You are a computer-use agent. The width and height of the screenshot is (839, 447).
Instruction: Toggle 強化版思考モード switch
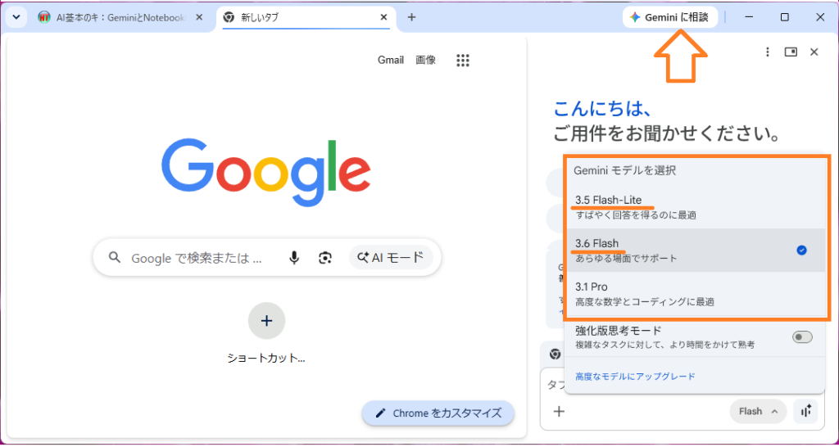802,336
